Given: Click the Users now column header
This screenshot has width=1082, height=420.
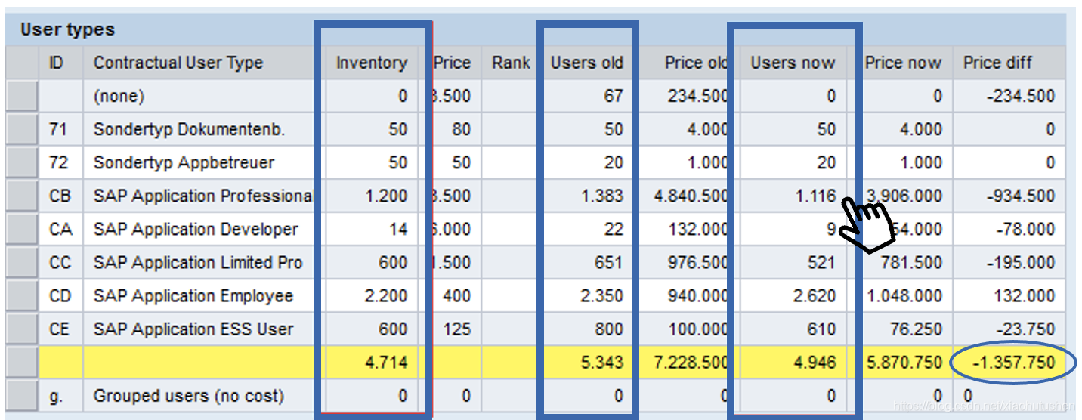Looking at the screenshot, I should (793, 63).
